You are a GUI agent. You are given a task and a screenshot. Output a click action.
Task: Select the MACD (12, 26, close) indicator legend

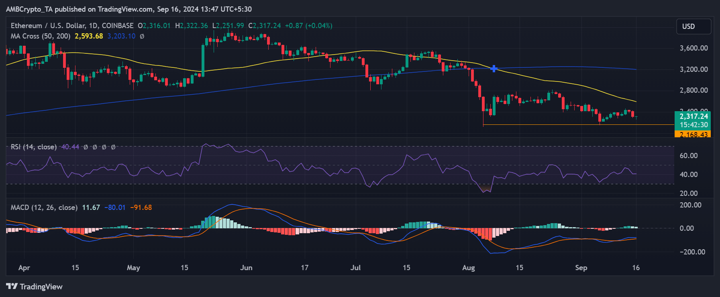tap(44, 207)
